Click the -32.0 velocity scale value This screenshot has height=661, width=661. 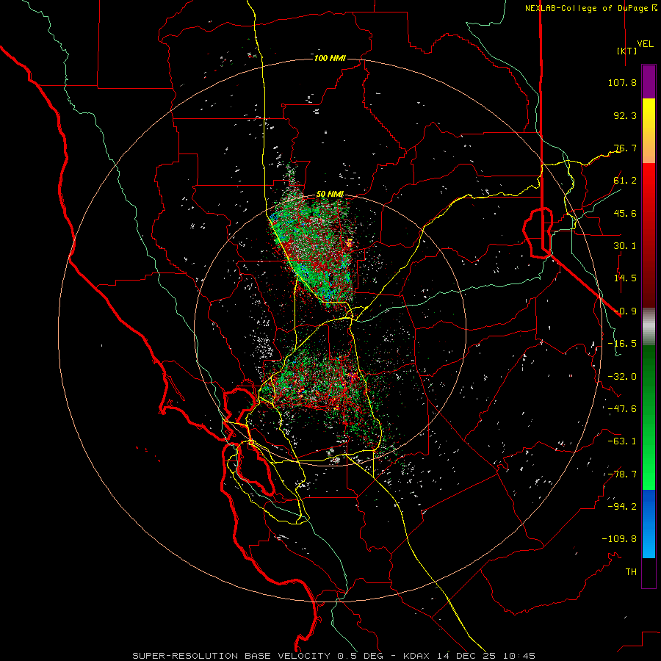pos(622,377)
